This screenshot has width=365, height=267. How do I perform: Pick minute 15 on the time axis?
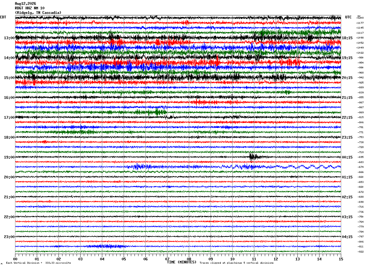[341, 259]
